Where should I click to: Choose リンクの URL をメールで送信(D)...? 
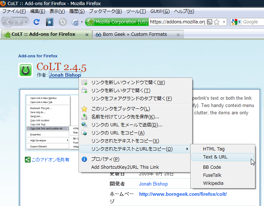point(135,125)
